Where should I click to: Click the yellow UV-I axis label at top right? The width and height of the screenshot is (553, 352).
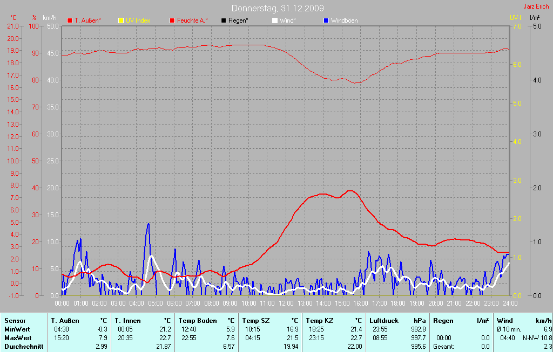tap(515, 18)
